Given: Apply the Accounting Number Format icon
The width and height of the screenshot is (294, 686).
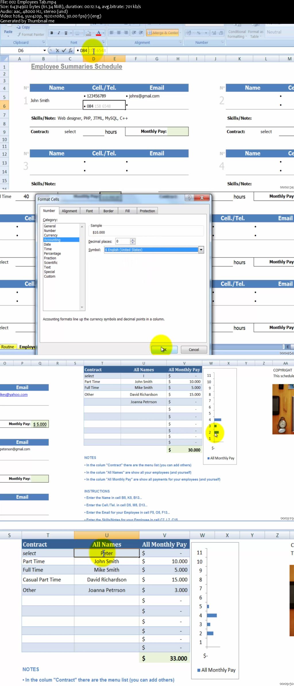Looking at the screenshot, I should (x=189, y=33).
